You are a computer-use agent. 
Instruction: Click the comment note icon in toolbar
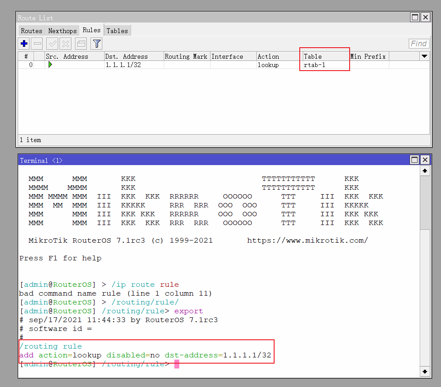[x=81, y=43]
